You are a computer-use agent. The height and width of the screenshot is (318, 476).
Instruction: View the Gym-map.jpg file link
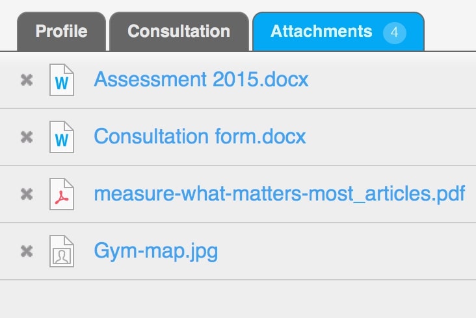coord(155,251)
